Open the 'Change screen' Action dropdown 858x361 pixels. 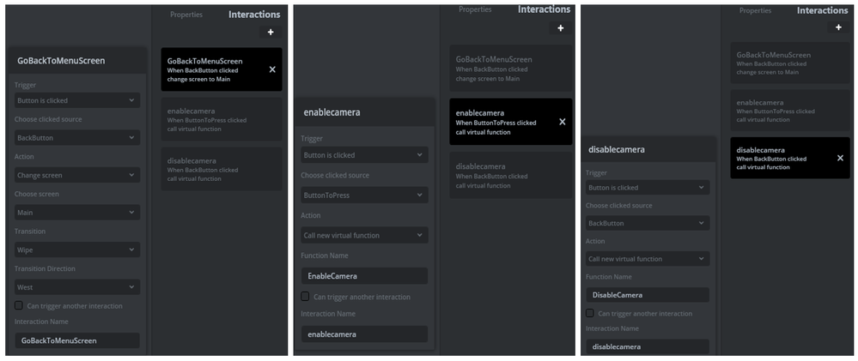tap(77, 175)
